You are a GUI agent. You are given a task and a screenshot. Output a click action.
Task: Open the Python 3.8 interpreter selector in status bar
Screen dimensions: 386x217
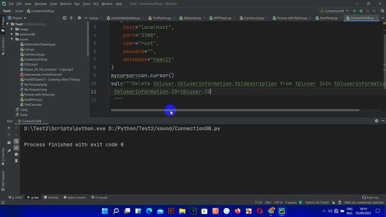pos(317,203)
